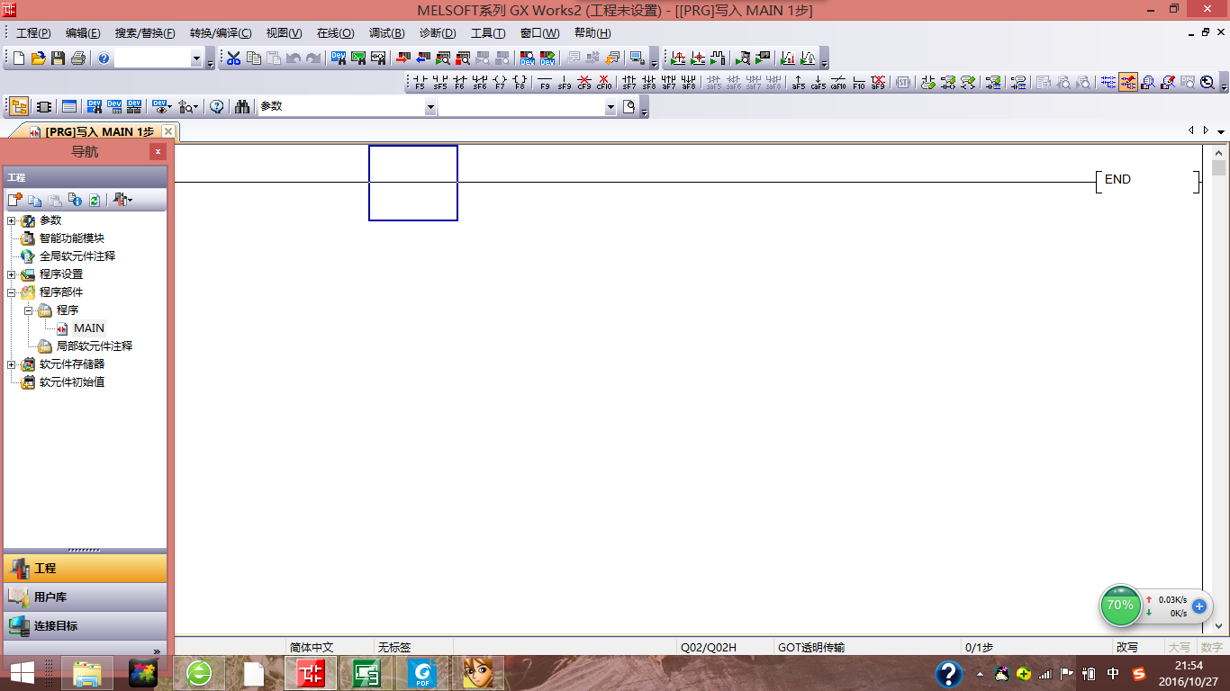The width and height of the screenshot is (1230, 691).
Task: Click the Write to PLC icon
Action: coord(402,58)
